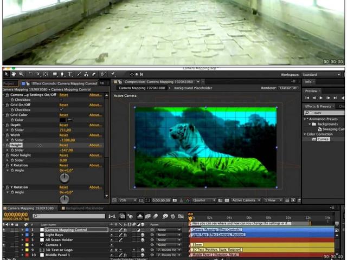The height and width of the screenshot is (260, 347).
Task: Click the Composition Mini-Flowchart icon in timeline
Action: pyautogui.click(x=112, y=216)
